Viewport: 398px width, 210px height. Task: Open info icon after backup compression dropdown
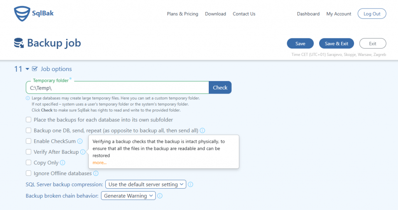190,184
